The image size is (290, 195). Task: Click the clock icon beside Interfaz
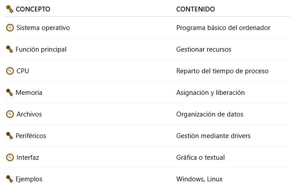[10, 157]
